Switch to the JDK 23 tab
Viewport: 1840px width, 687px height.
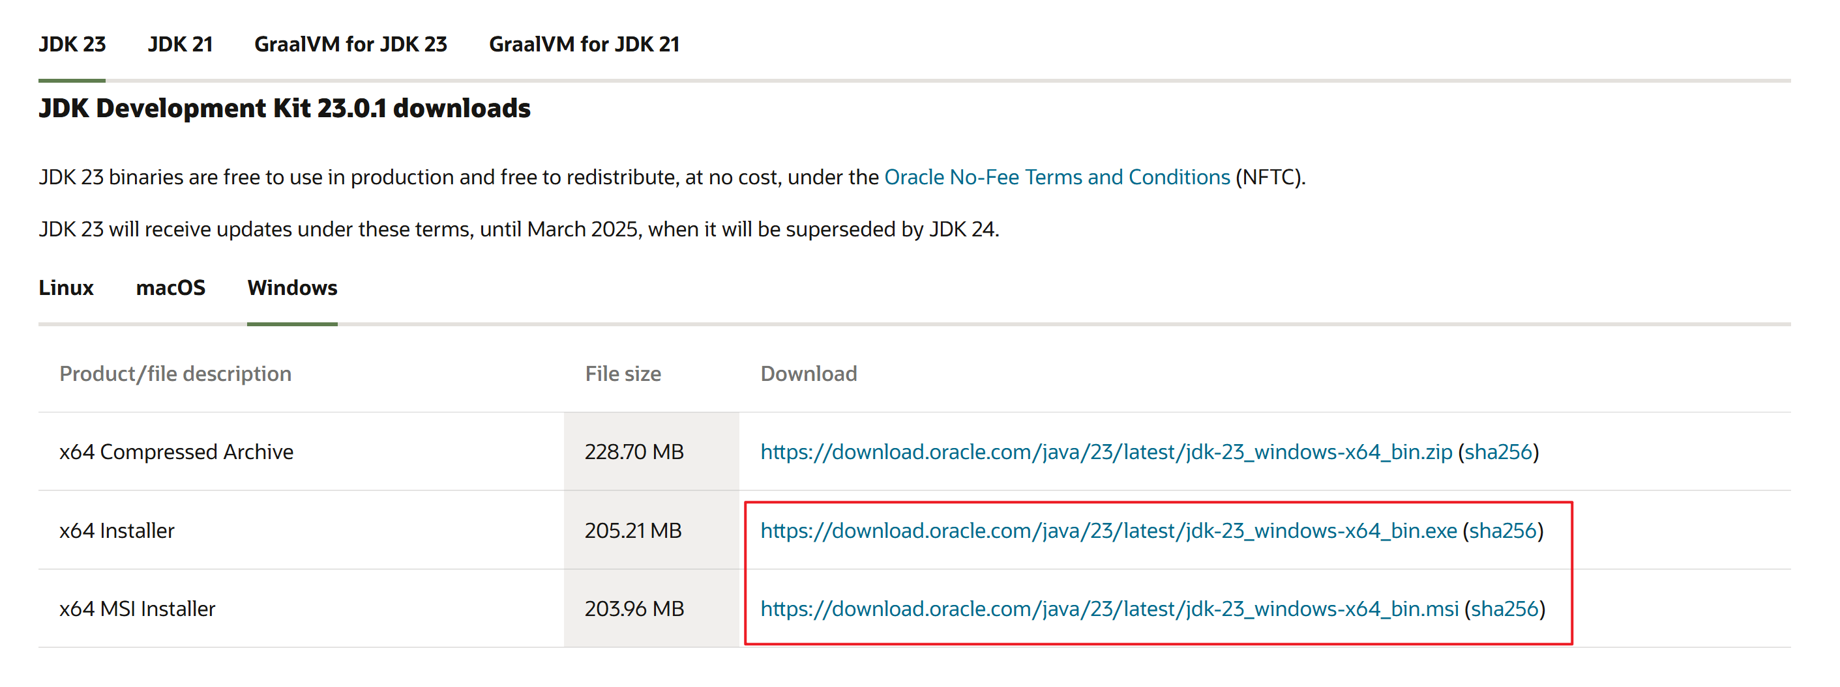(72, 44)
